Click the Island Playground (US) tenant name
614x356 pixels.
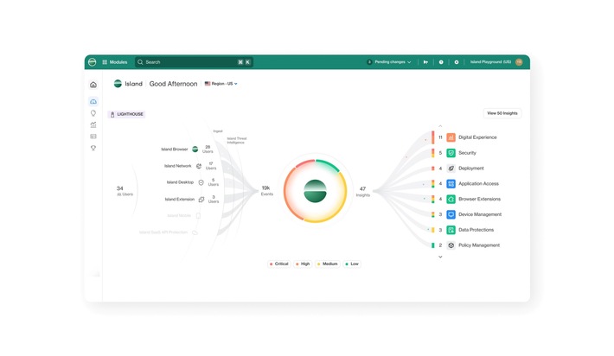pyautogui.click(x=490, y=62)
